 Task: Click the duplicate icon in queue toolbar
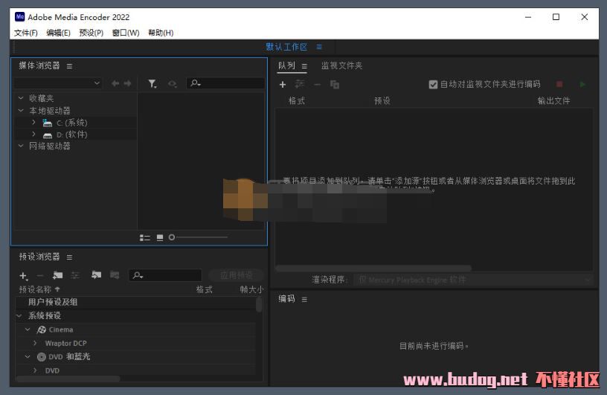click(x=335, y=84)
